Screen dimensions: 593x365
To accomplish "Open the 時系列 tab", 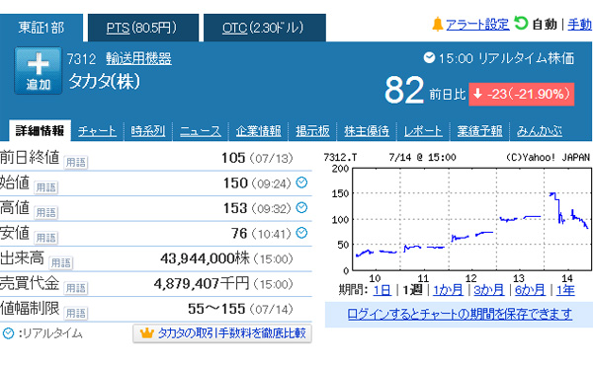I will 148,131.
